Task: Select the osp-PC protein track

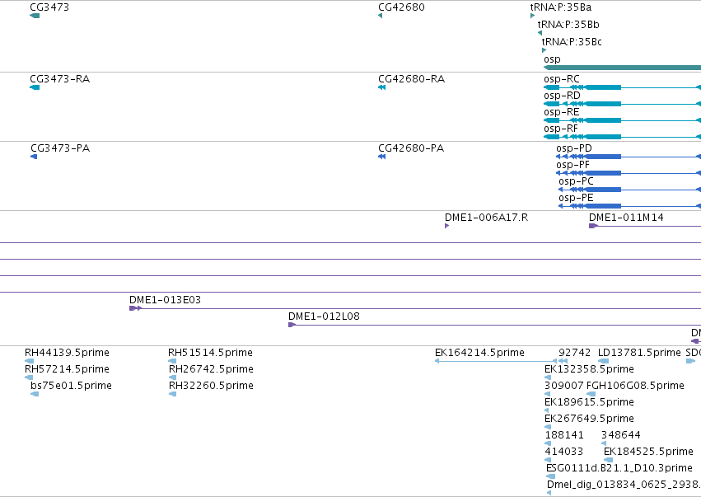Action: [x=630, y=190]
